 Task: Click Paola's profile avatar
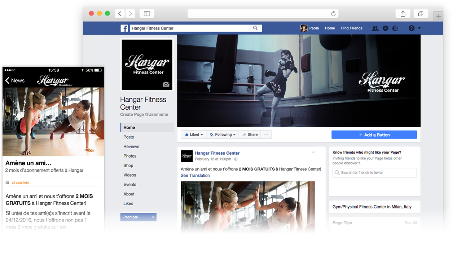(x=304, y=28)
